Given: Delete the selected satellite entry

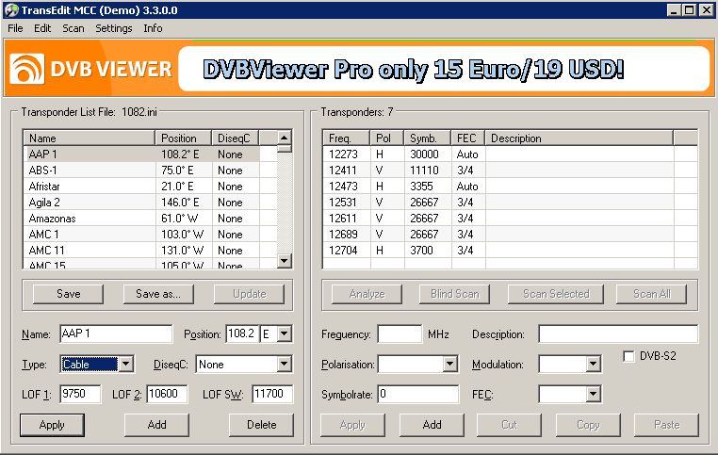Looking at the screenshot, I should point(261,425).
